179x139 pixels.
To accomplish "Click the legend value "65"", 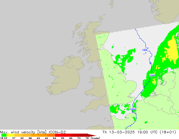I will [71, 138].
